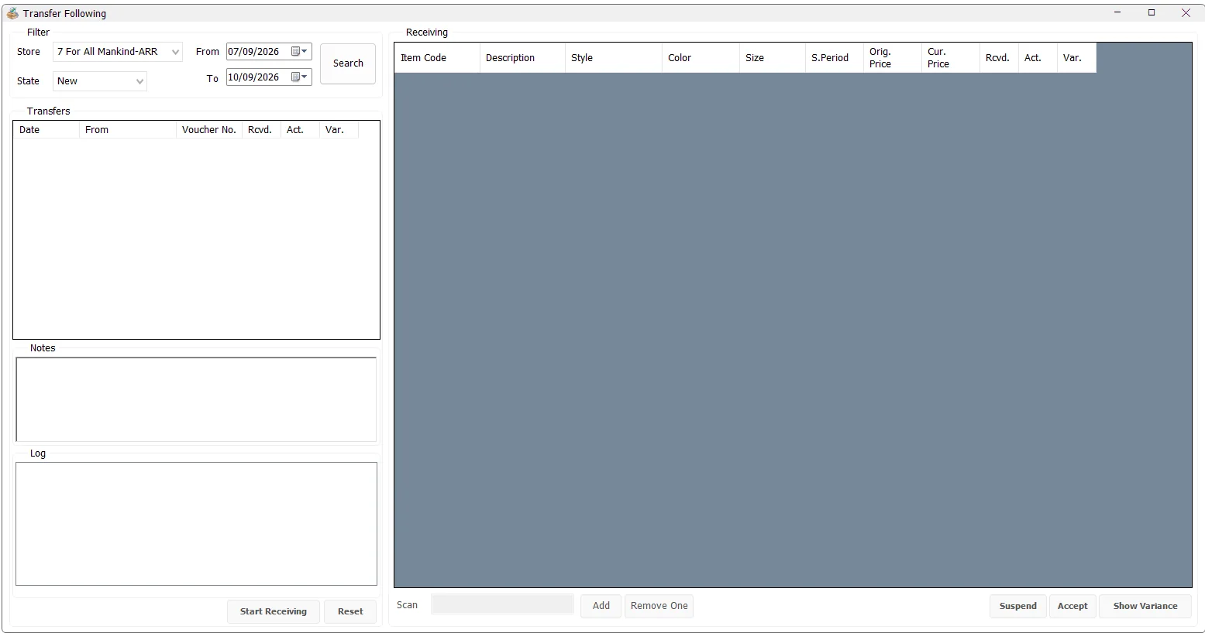Click Var. column header in Transfers list
The width and height of the screenshot is (1205, 633).
(339, 130)
